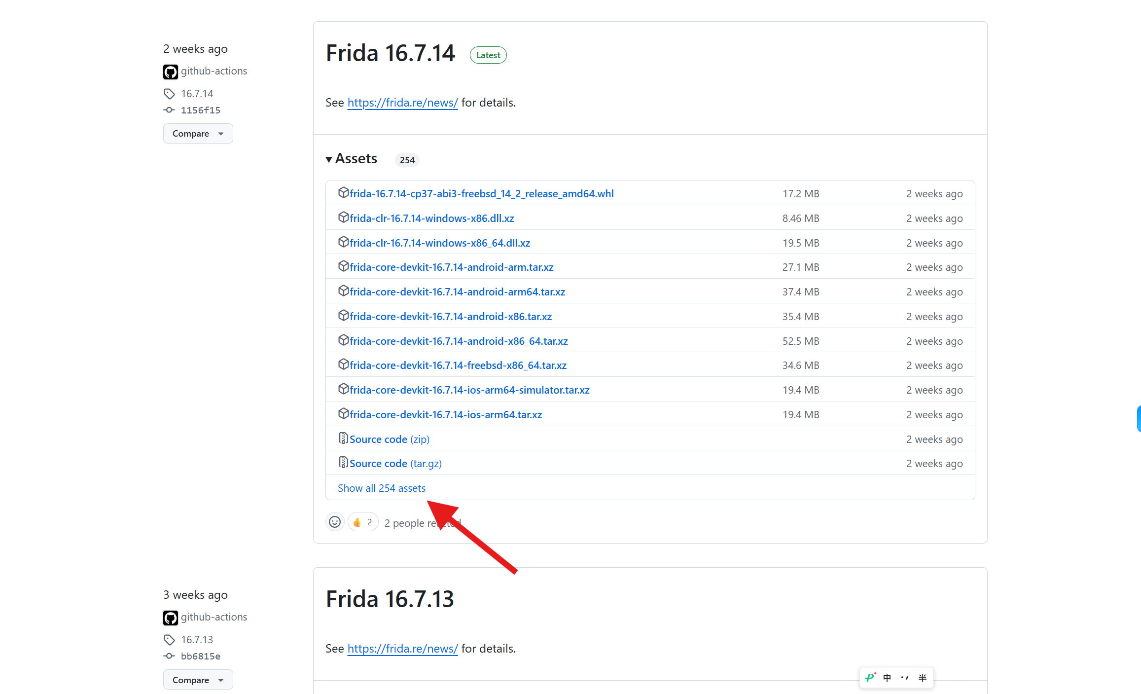Screen dimensions: 1141x694
Task: Download frida-core-devkit-16.7.14-android-arm.tar.xz
Action: [452, 267]
